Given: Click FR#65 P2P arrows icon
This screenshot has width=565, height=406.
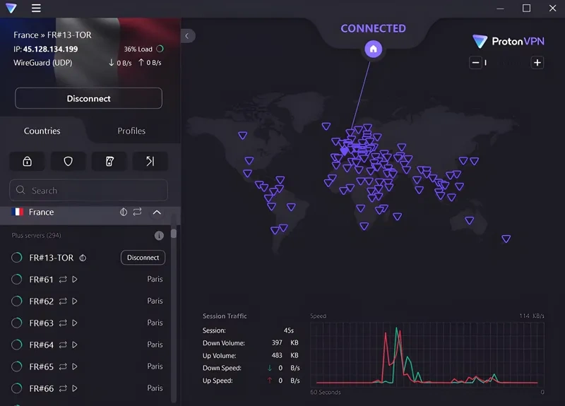Looking at the screenshot, I should point(63,366).
